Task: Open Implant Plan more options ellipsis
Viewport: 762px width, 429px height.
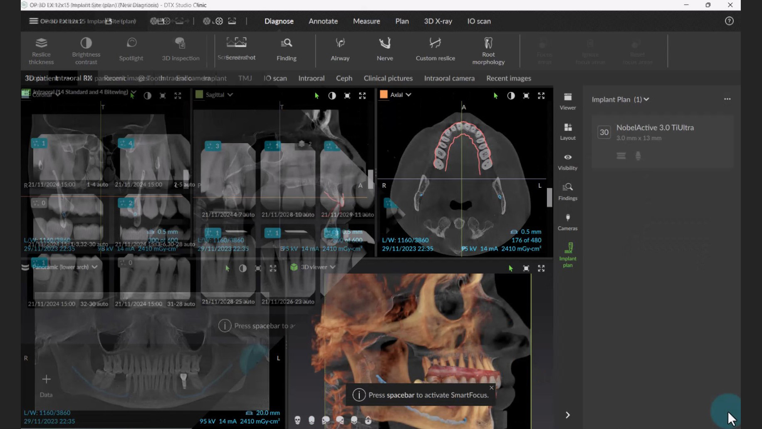Action: pos(727,99)
